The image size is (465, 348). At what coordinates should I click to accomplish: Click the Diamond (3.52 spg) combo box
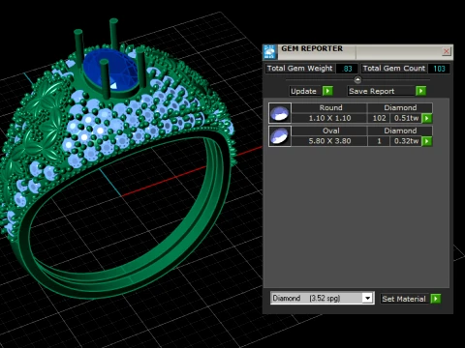tap(323, 299)
